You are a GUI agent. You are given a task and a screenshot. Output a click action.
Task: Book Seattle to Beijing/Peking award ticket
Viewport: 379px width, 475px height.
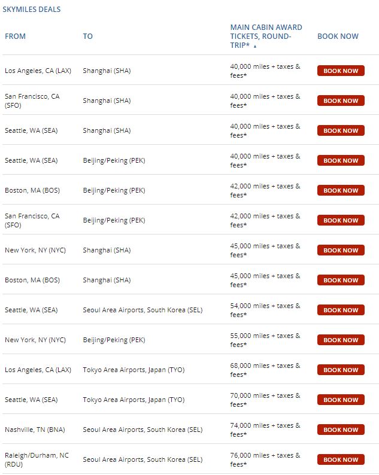click(341, 160)
